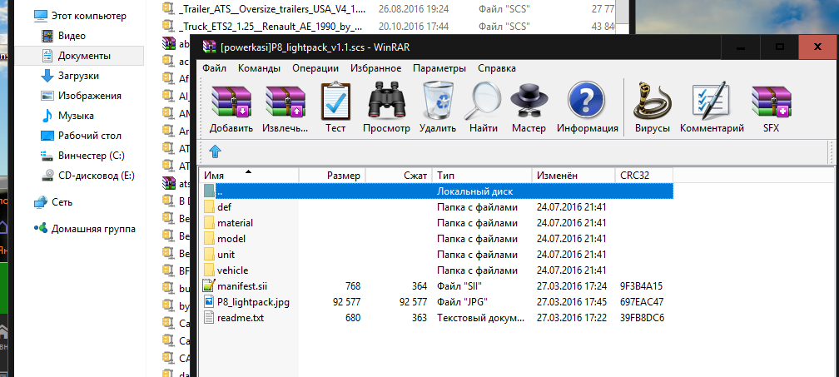Select Видео icon in Explorer sidebar
The image size is (839, 377).
47,36
